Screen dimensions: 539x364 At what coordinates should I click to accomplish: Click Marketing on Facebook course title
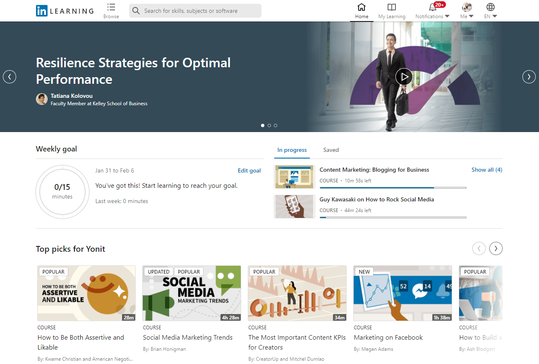coord(388,337)
